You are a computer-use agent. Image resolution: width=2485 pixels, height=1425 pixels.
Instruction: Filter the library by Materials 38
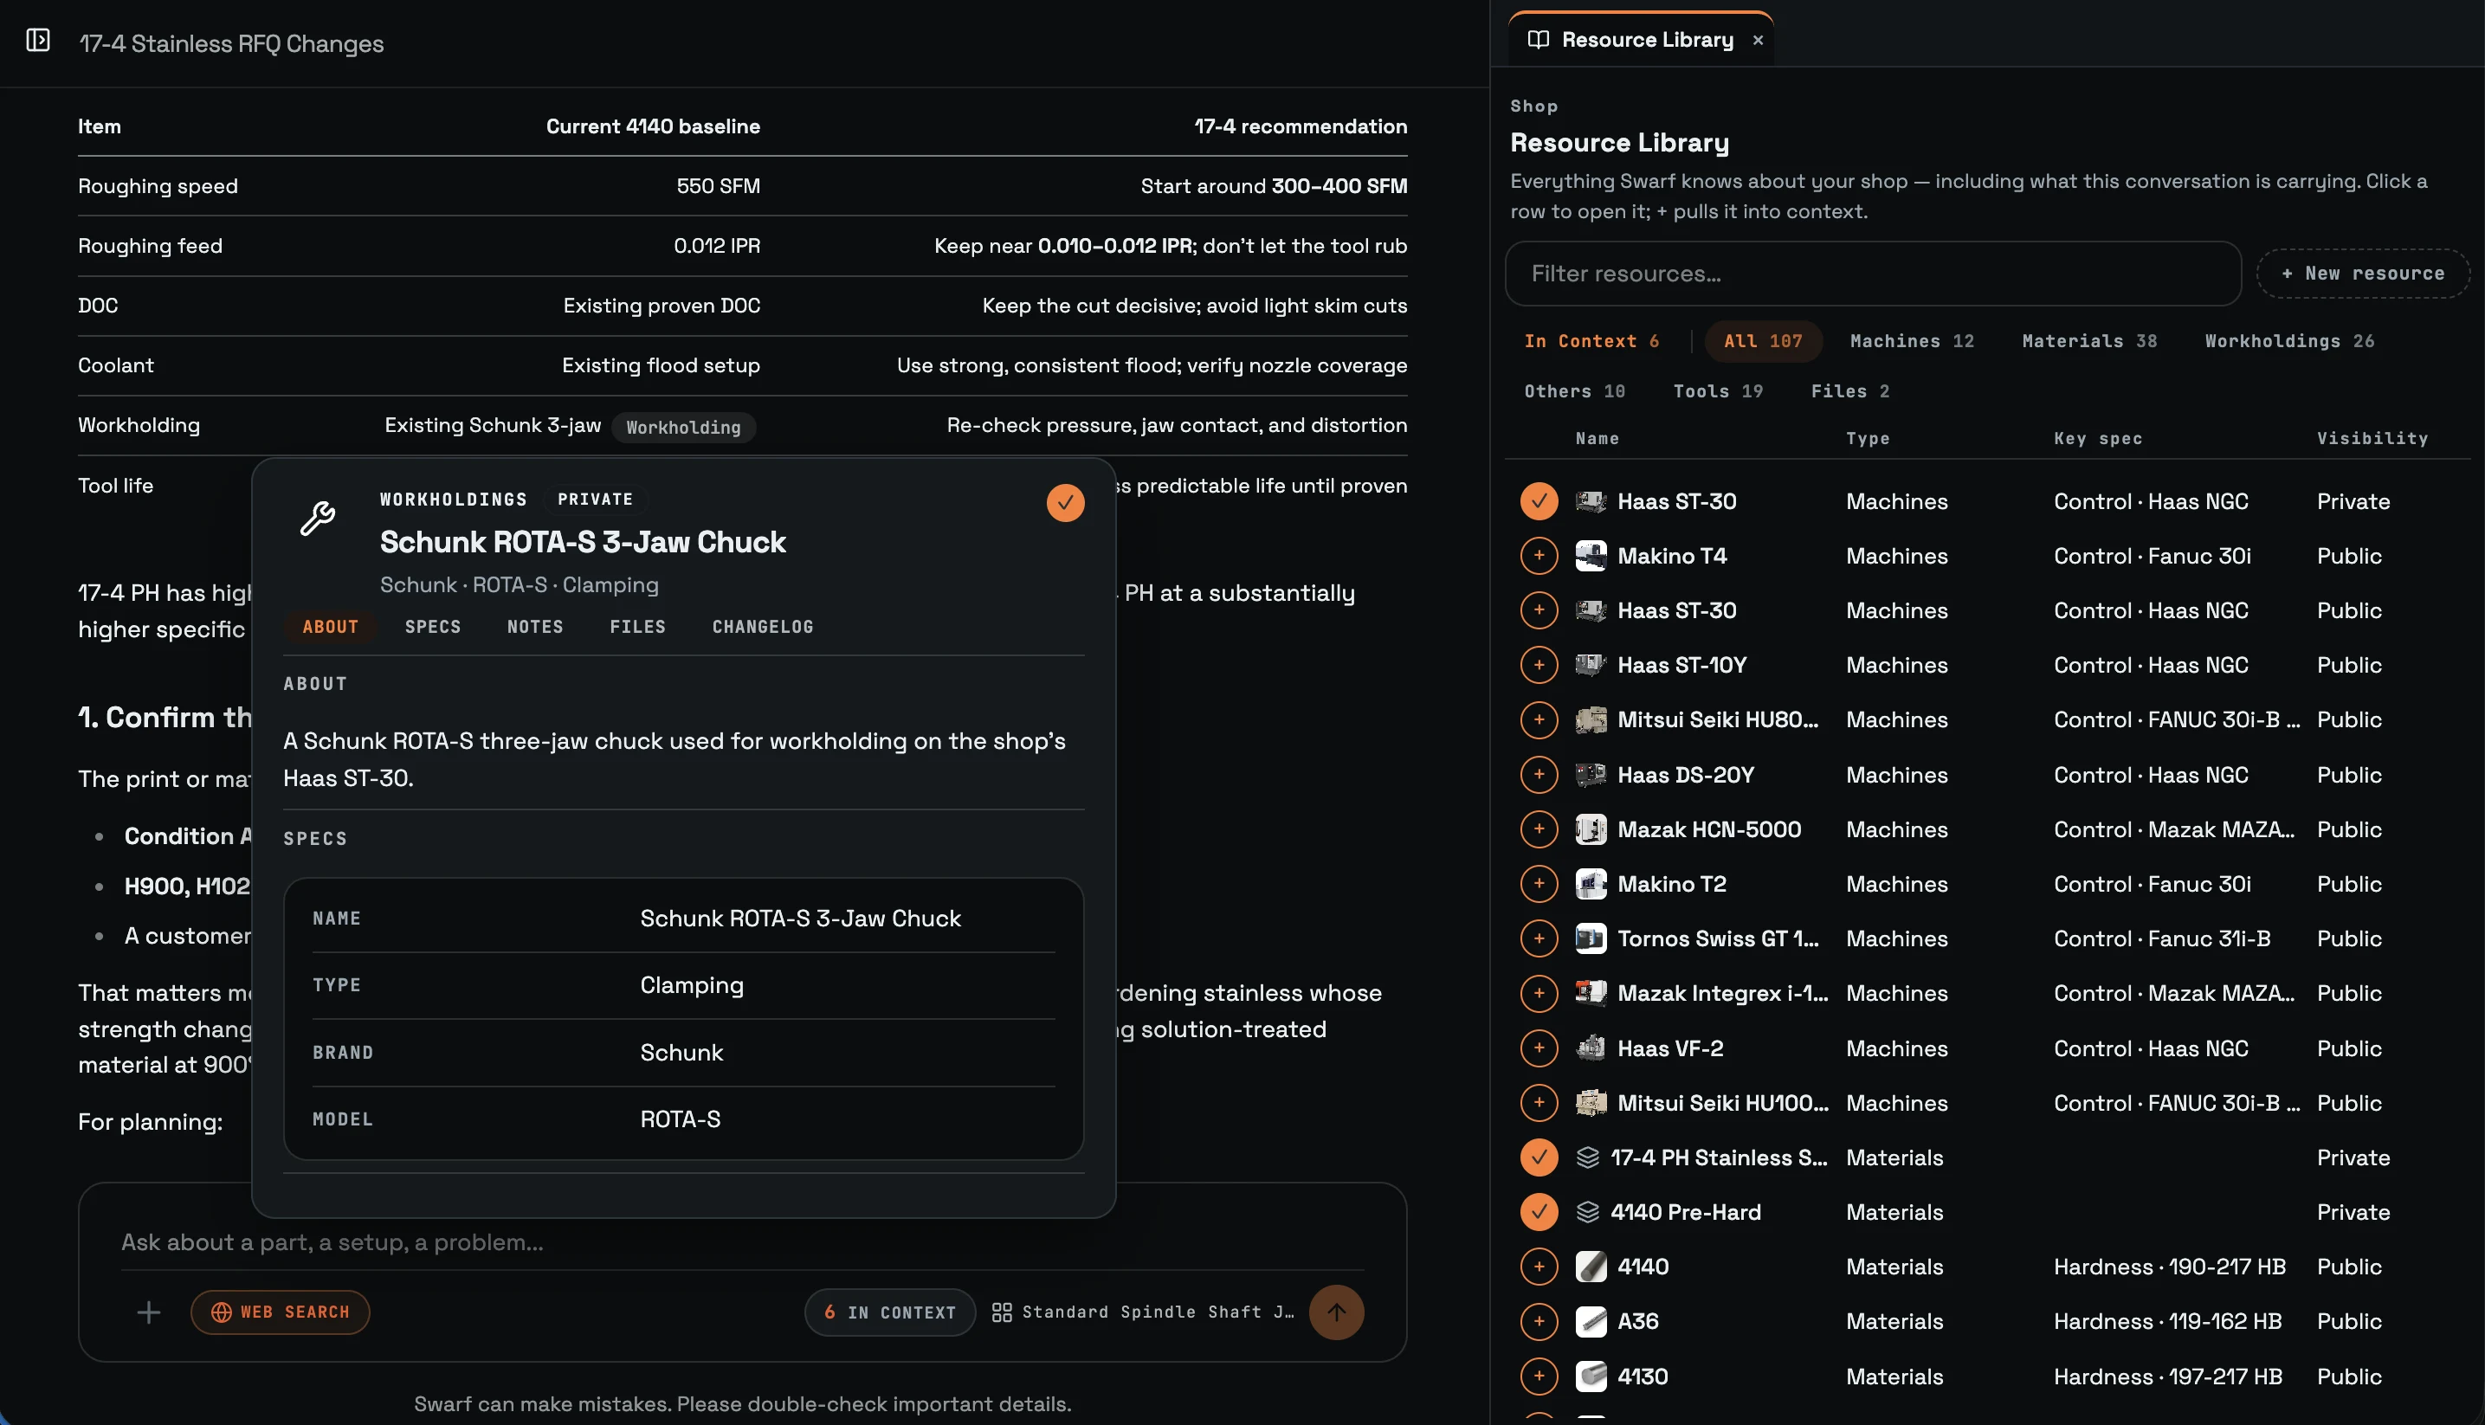click(x=2089, y=342)
